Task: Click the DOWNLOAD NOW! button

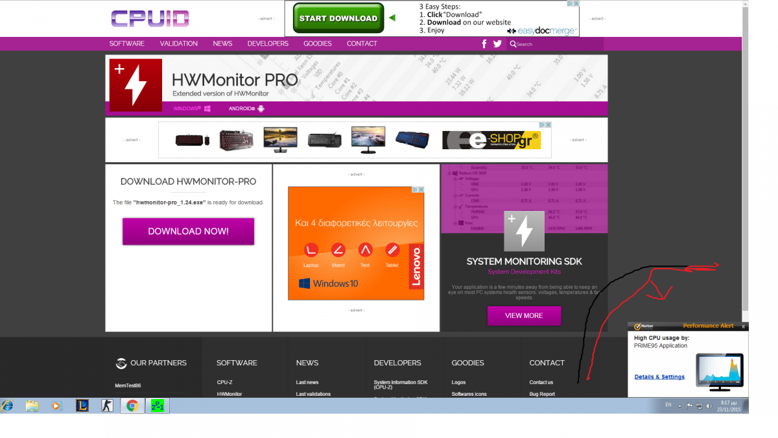Action: (x=188, y=231)
